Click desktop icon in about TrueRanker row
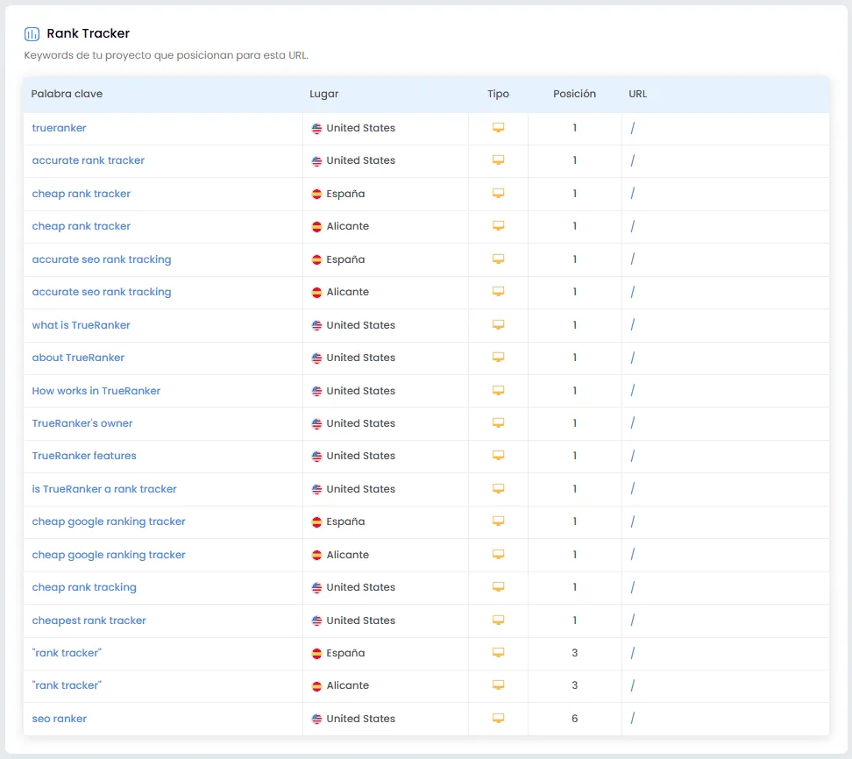This screenshot has width=852, height=759. point(498,358)
